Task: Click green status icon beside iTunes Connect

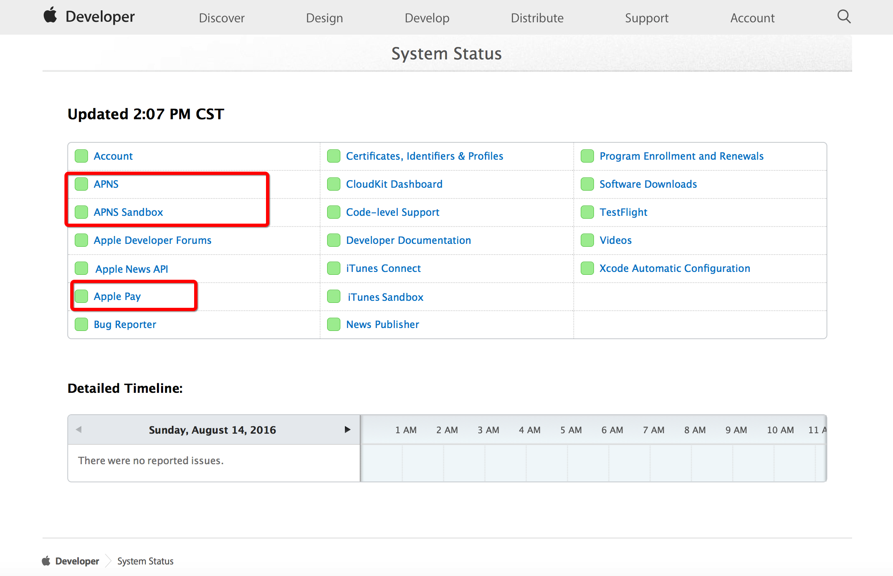Action: [x=333, y=268]
